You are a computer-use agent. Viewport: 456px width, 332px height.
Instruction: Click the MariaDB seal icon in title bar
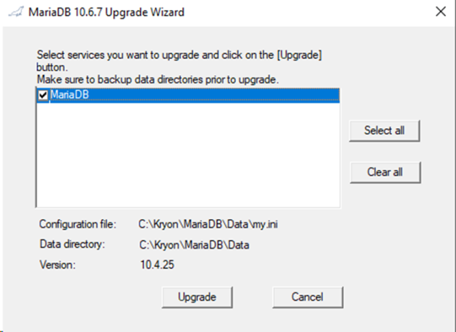pos(16,12)
